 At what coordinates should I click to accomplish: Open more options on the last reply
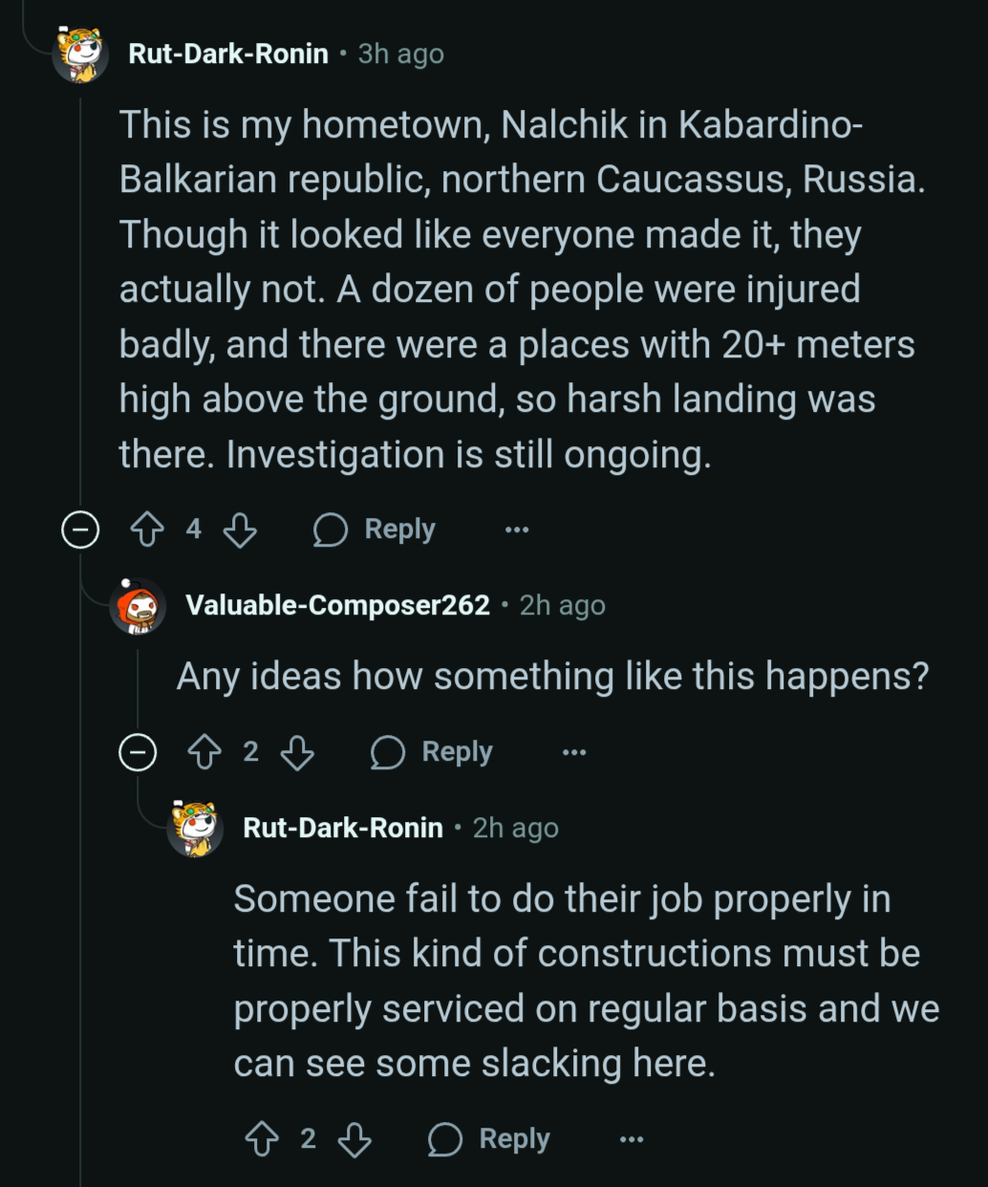pyautogui.click(x=632, y=1139)
